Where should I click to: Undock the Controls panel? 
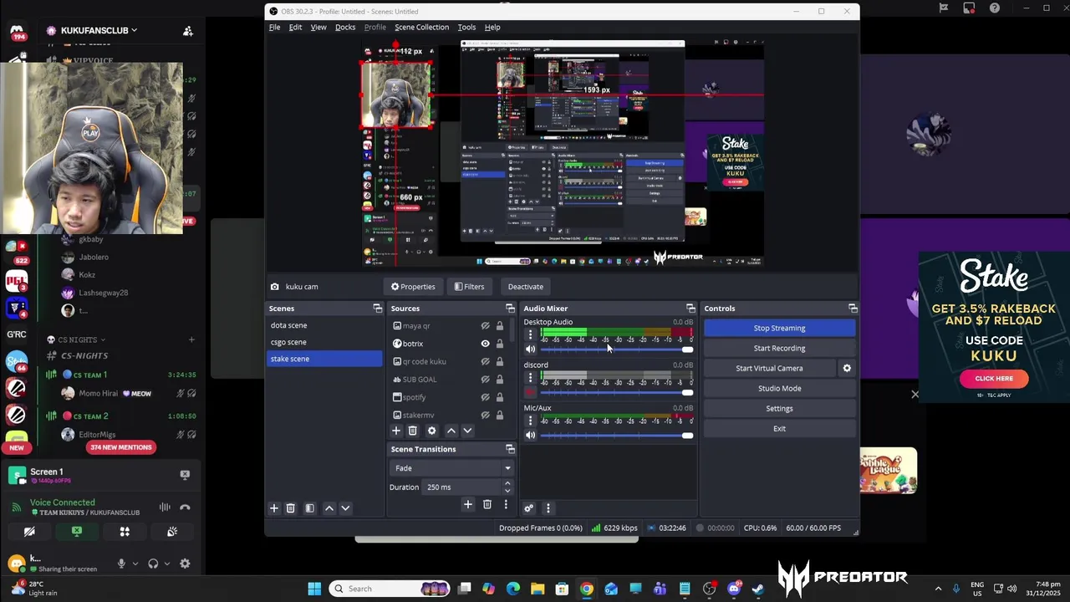[853, 309]
